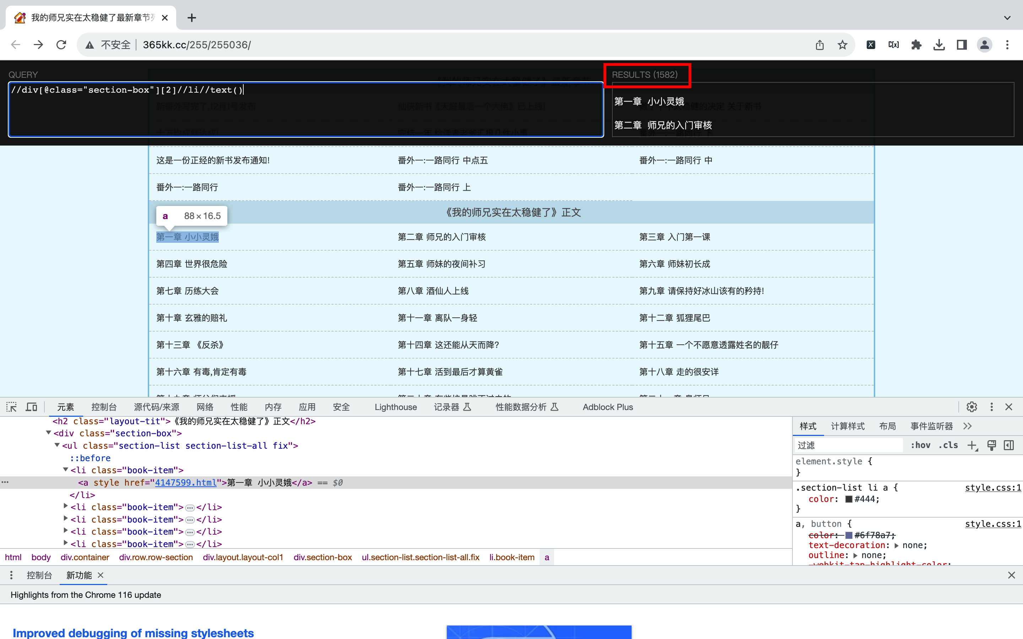The image size is (1023, 639).
Task: Reload the current page
Action: pos(61,45)
